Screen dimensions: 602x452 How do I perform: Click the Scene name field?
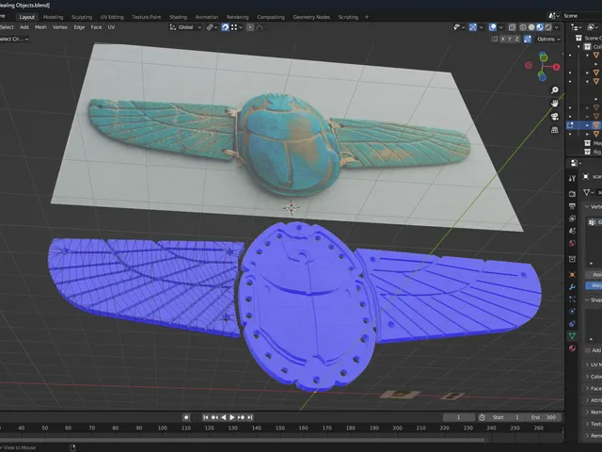click(581, 16)
